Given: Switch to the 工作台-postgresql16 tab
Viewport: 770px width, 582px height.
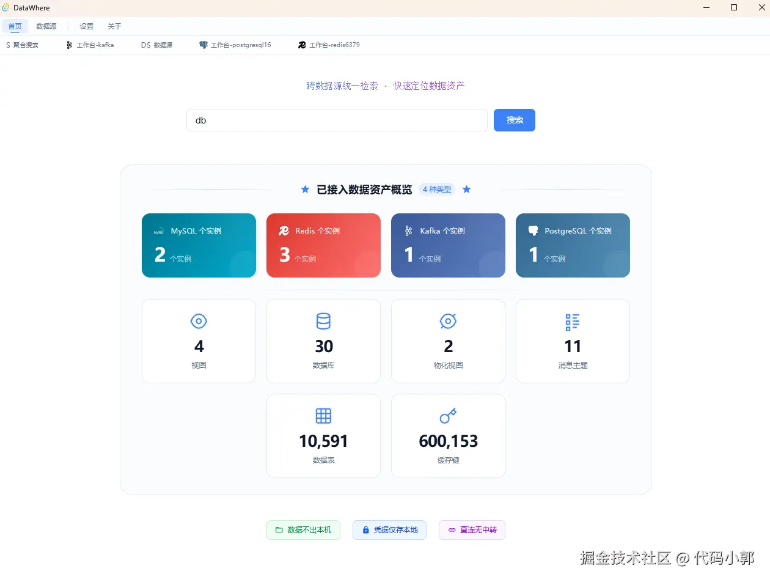Looking at the screenshot, I should pos(235,45).
